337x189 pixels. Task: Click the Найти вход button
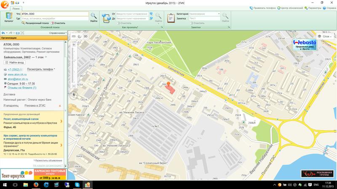[14, 63]
